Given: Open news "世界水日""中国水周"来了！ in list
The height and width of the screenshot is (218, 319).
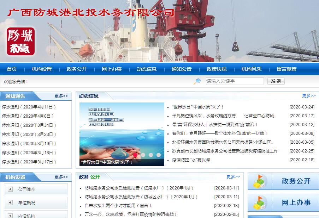Looking at the screenshot, I should click(x=198, y=107).
